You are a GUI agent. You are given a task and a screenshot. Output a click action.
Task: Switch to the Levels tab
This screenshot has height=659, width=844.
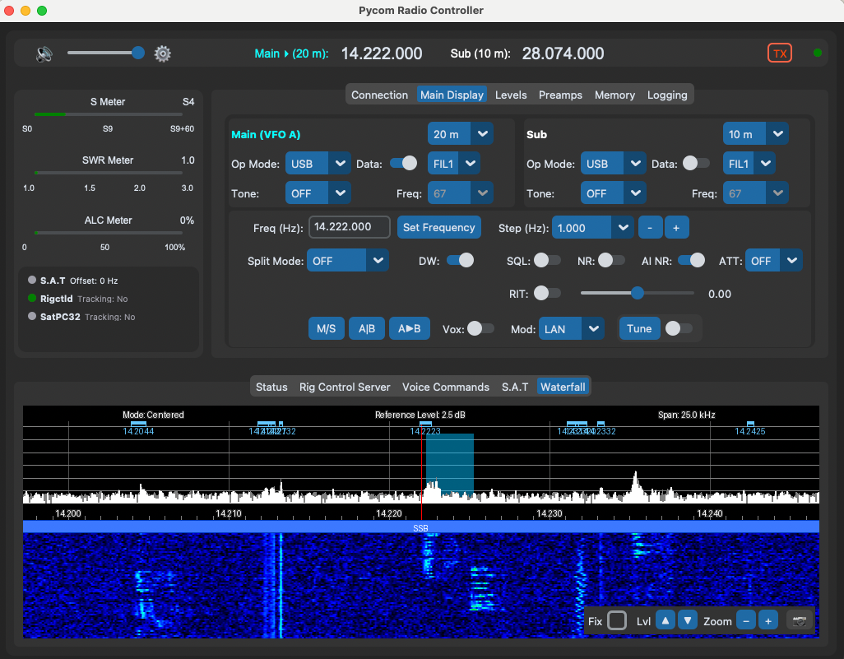(x=511, y=95)
